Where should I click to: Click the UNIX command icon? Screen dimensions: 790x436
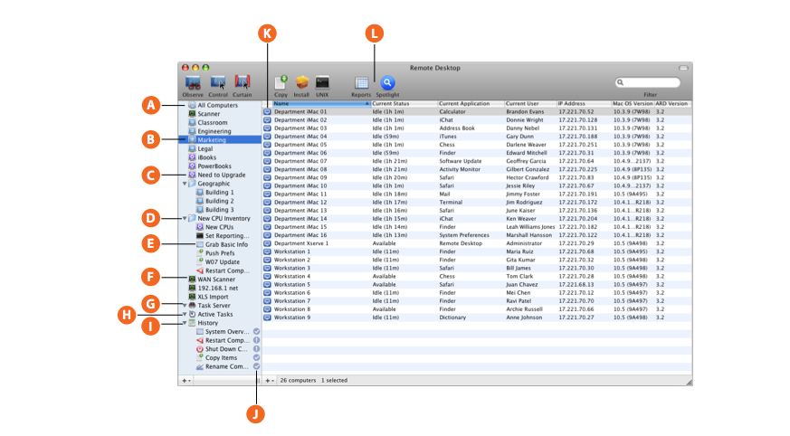tap(322, 83)
